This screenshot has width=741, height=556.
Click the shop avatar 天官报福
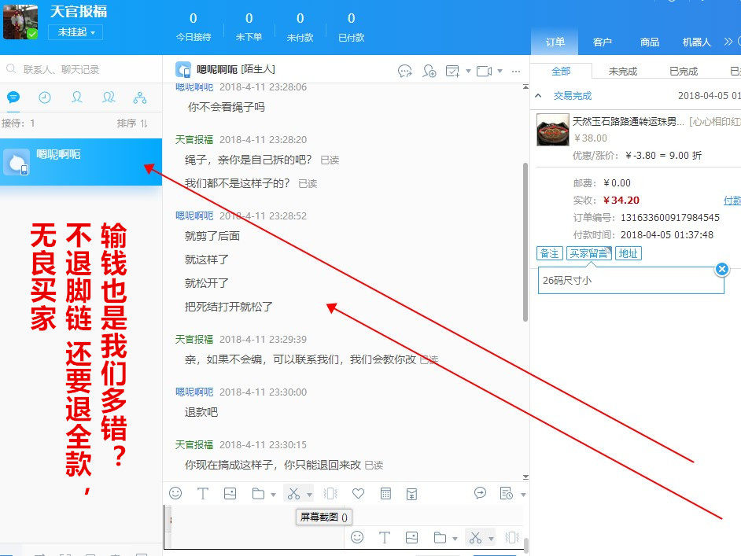click(x=20, y=22)
